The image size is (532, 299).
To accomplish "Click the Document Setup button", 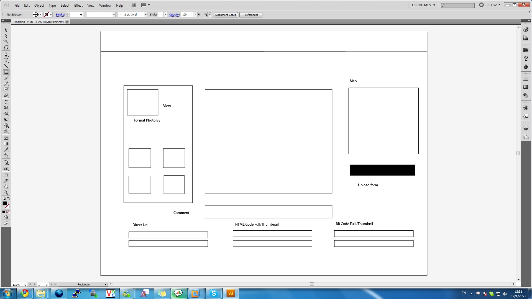I will coord(226,15).
